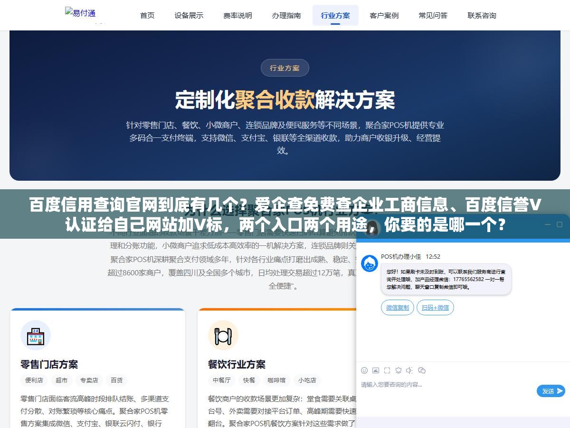Click the 百货 tag
Image resolution: width=570 pixels, height=428 pixels.
[117, 380]
